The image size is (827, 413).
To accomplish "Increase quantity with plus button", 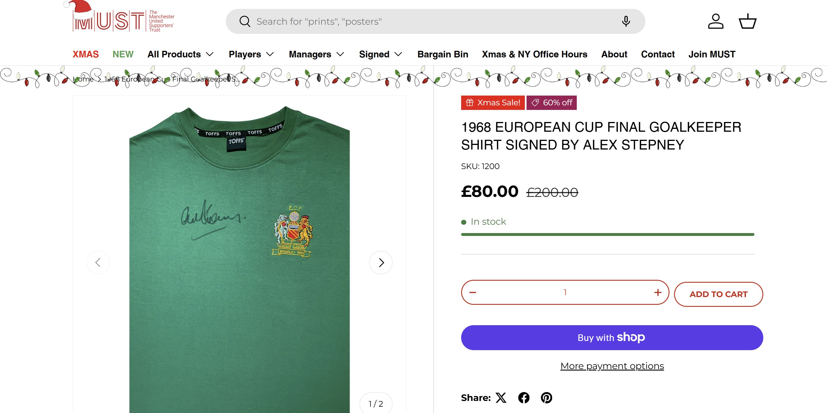I will (658, 292).
